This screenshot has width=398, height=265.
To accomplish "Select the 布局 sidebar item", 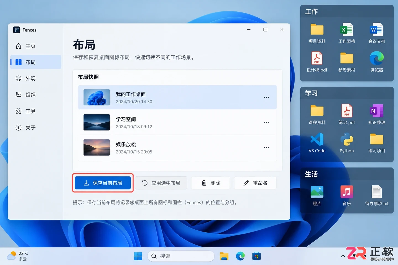I will click(36, 62).
